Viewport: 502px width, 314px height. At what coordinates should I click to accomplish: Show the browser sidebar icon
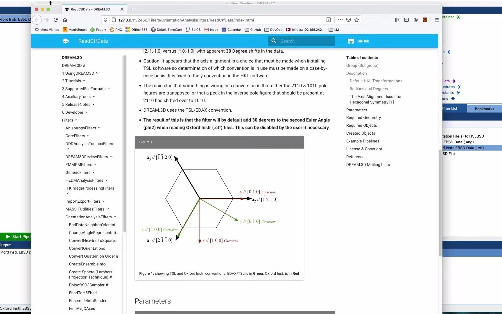coord(406,20)
